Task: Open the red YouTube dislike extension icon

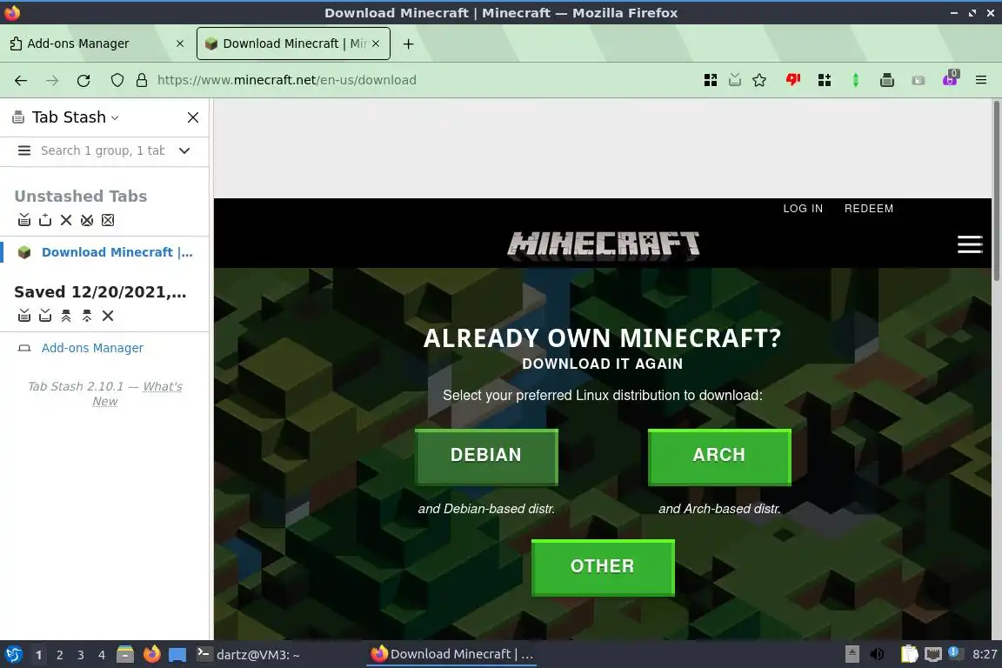Action: click(x=793, y=80)
